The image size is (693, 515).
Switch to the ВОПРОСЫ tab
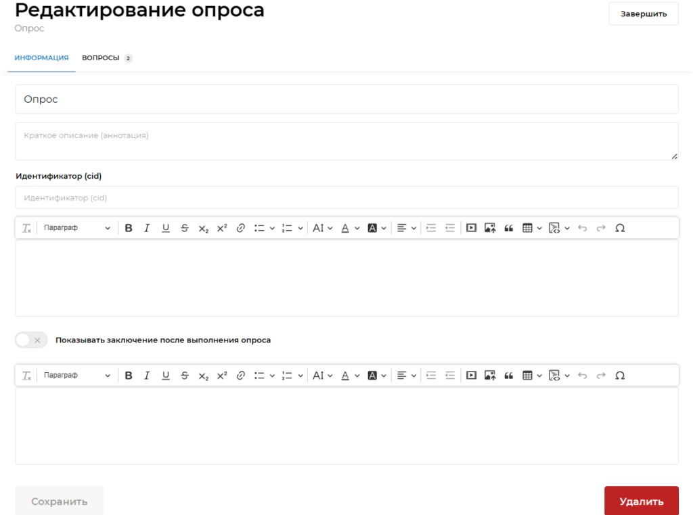[x=102, y=58]
